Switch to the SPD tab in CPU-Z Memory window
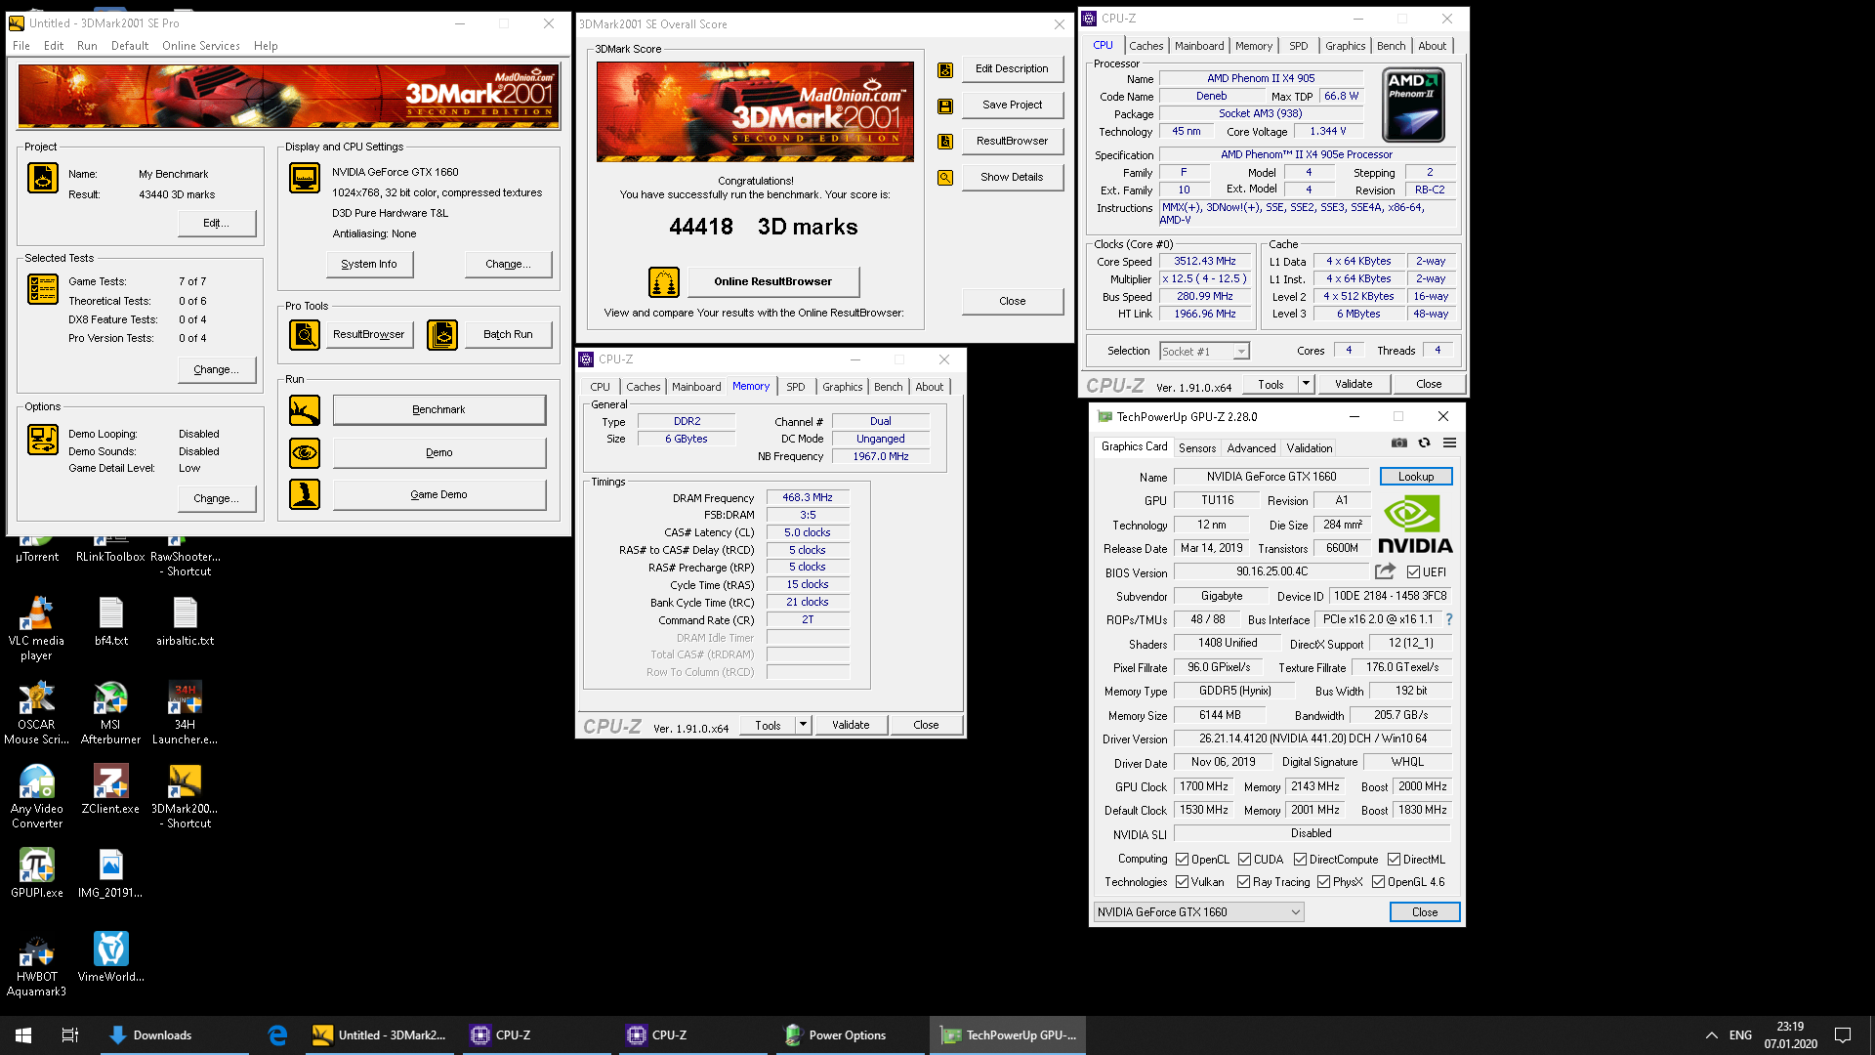Screen dimensions: 1875x1055 [x=796, y=387]
